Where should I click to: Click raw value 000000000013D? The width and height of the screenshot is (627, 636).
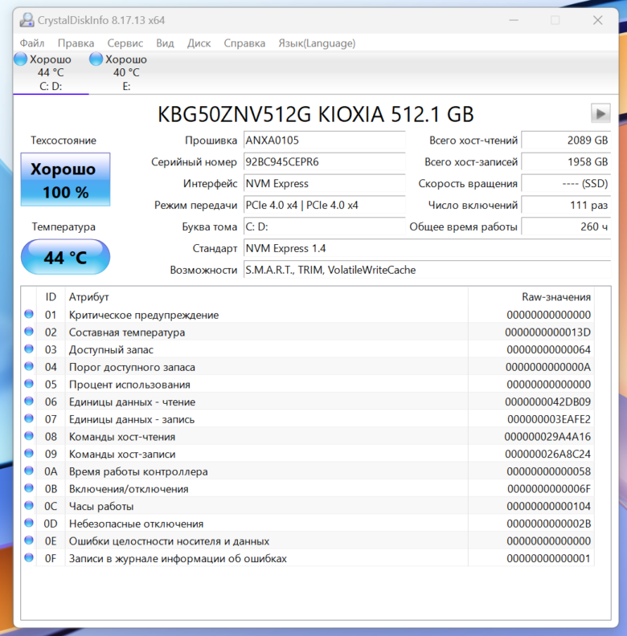click(x=547, y=332)
